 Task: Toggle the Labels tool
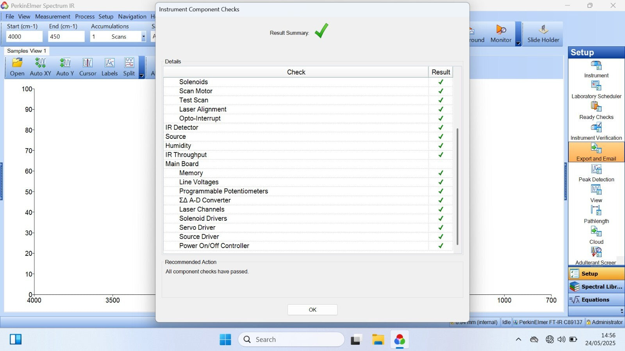[109, 67]
